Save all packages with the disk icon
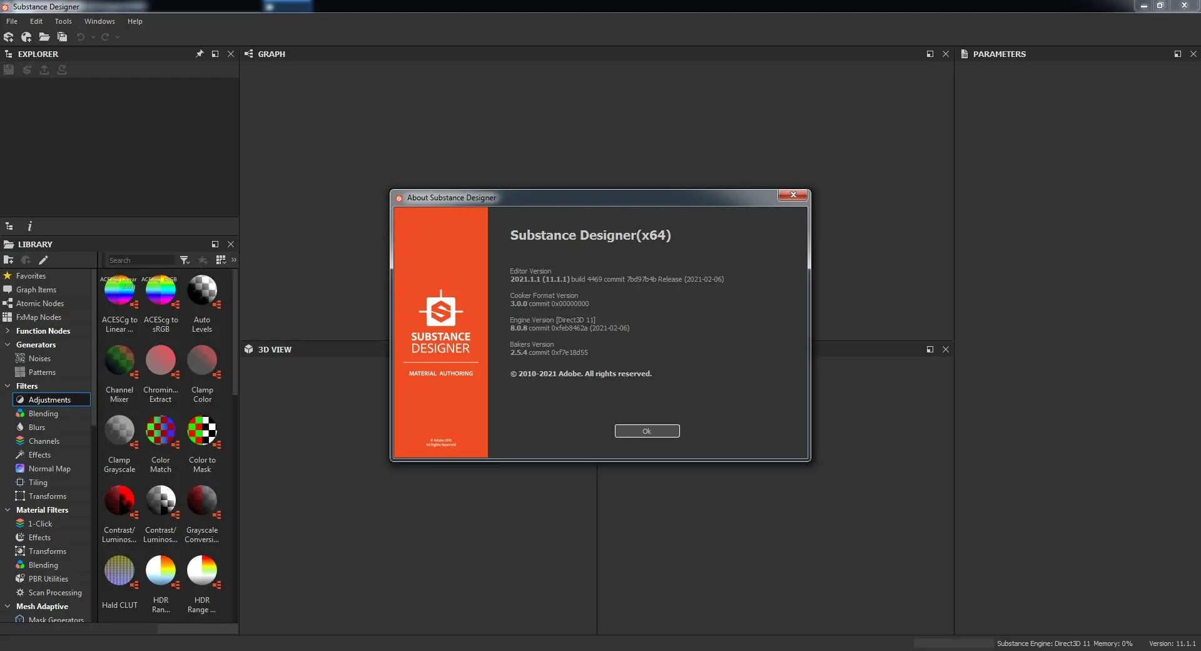Image resolution: width=1201 pixels, height=651 pixels. click(x=62, y=37)
